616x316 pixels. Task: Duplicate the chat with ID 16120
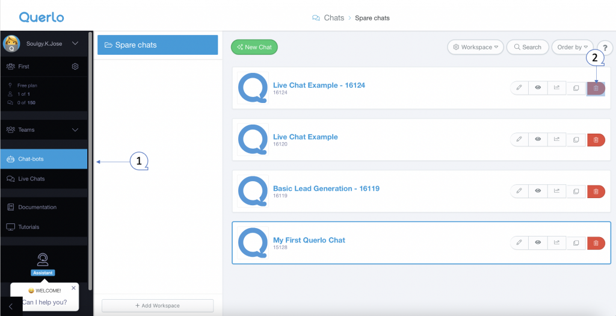click(576, 140)
